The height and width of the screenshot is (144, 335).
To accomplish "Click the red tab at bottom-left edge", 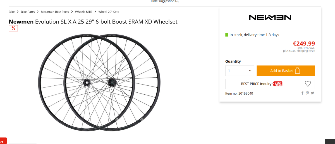I will [3, 141].
